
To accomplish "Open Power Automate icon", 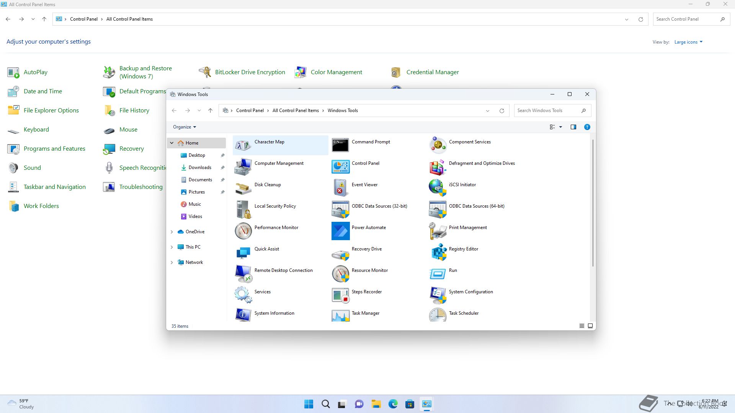I will coord(340,231).
